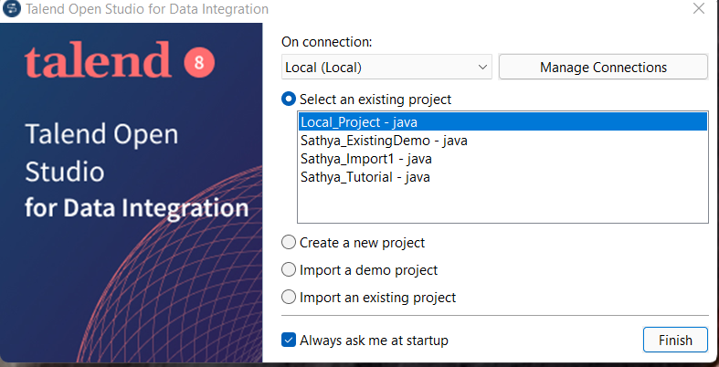Click the Talend title bar app icon
Viewport: 719px width, 367px height.
click(12, 8)
